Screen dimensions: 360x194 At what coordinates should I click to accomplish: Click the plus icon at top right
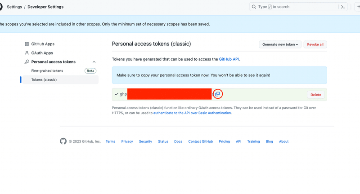pyautogui.click(x=358, y=7)
